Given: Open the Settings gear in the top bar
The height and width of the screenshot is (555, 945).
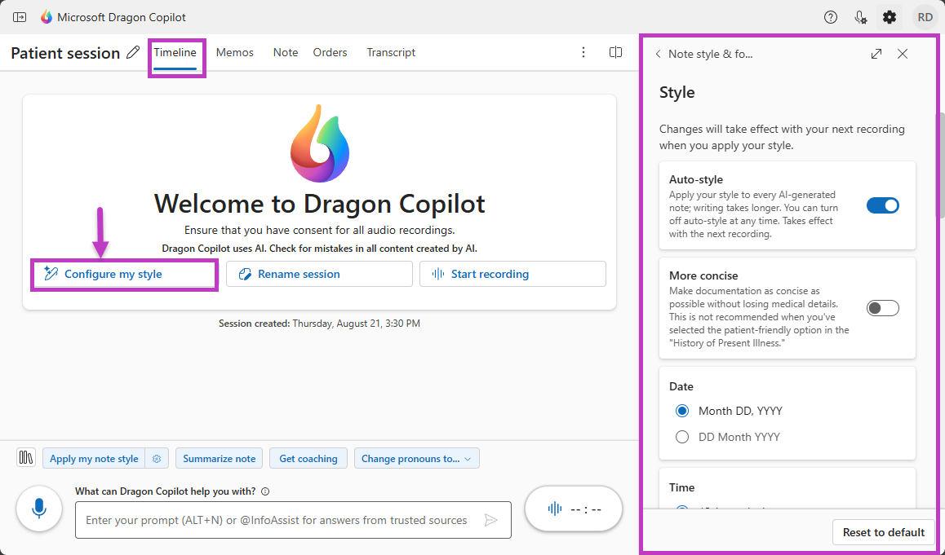Looking at the screenshot, I should coord(890,16).
